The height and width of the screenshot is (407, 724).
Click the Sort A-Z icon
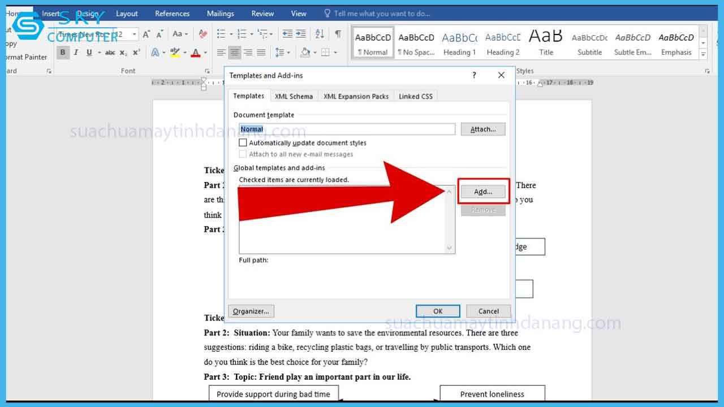(320, 34)
